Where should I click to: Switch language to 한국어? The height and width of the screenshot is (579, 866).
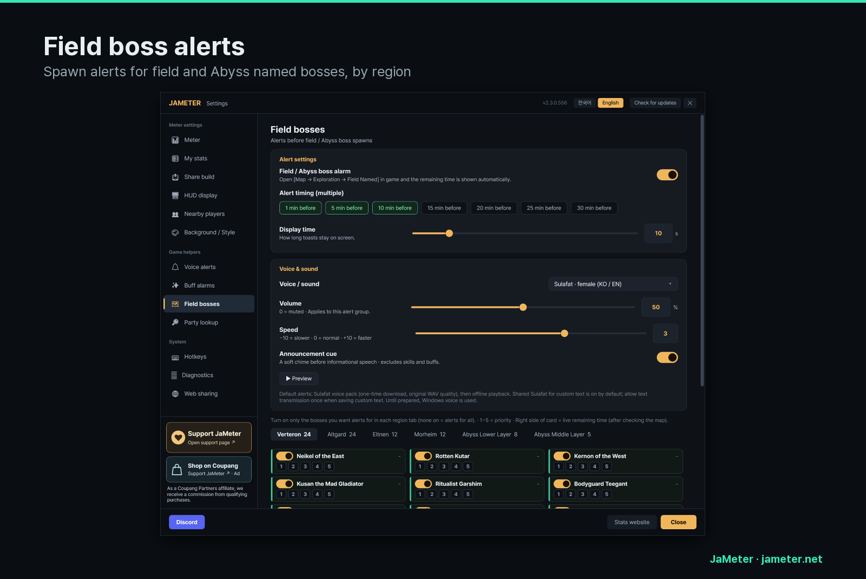(585, 103)
